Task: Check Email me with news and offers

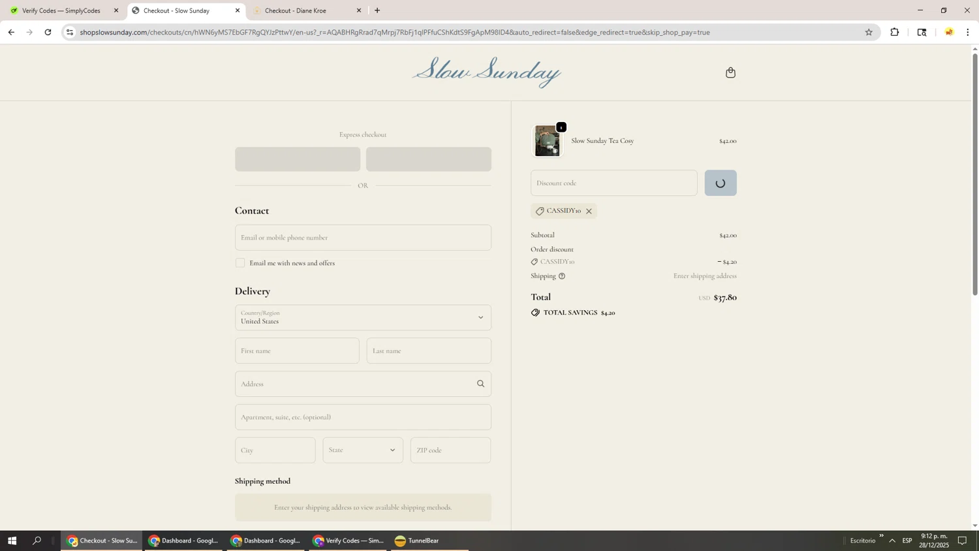Action: [240, 263]
